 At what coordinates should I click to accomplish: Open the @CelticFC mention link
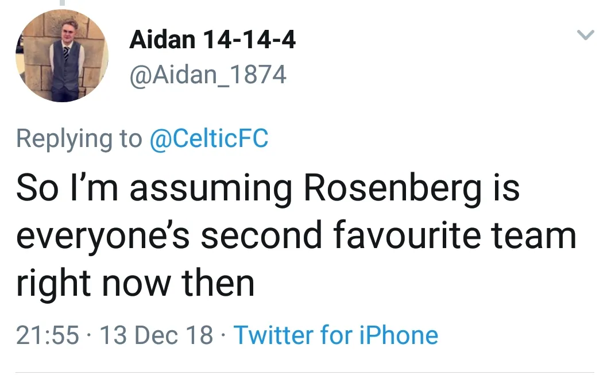coord(208,139)
